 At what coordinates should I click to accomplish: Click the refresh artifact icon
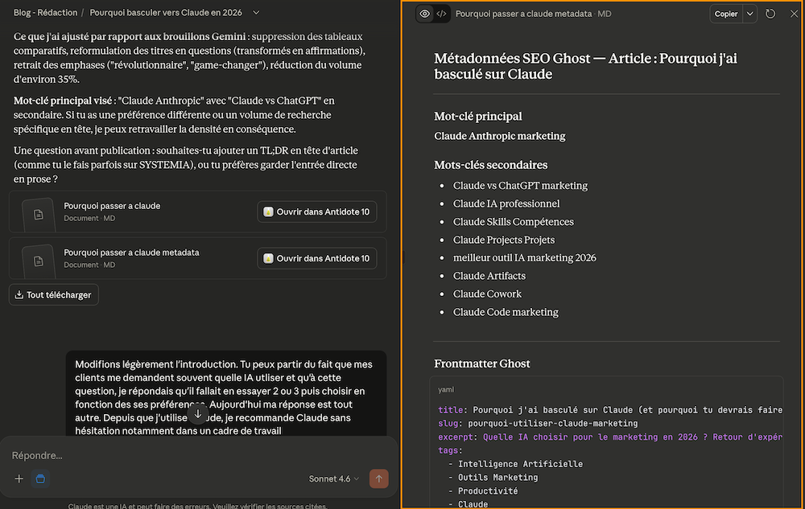click(x=770, y=14)
